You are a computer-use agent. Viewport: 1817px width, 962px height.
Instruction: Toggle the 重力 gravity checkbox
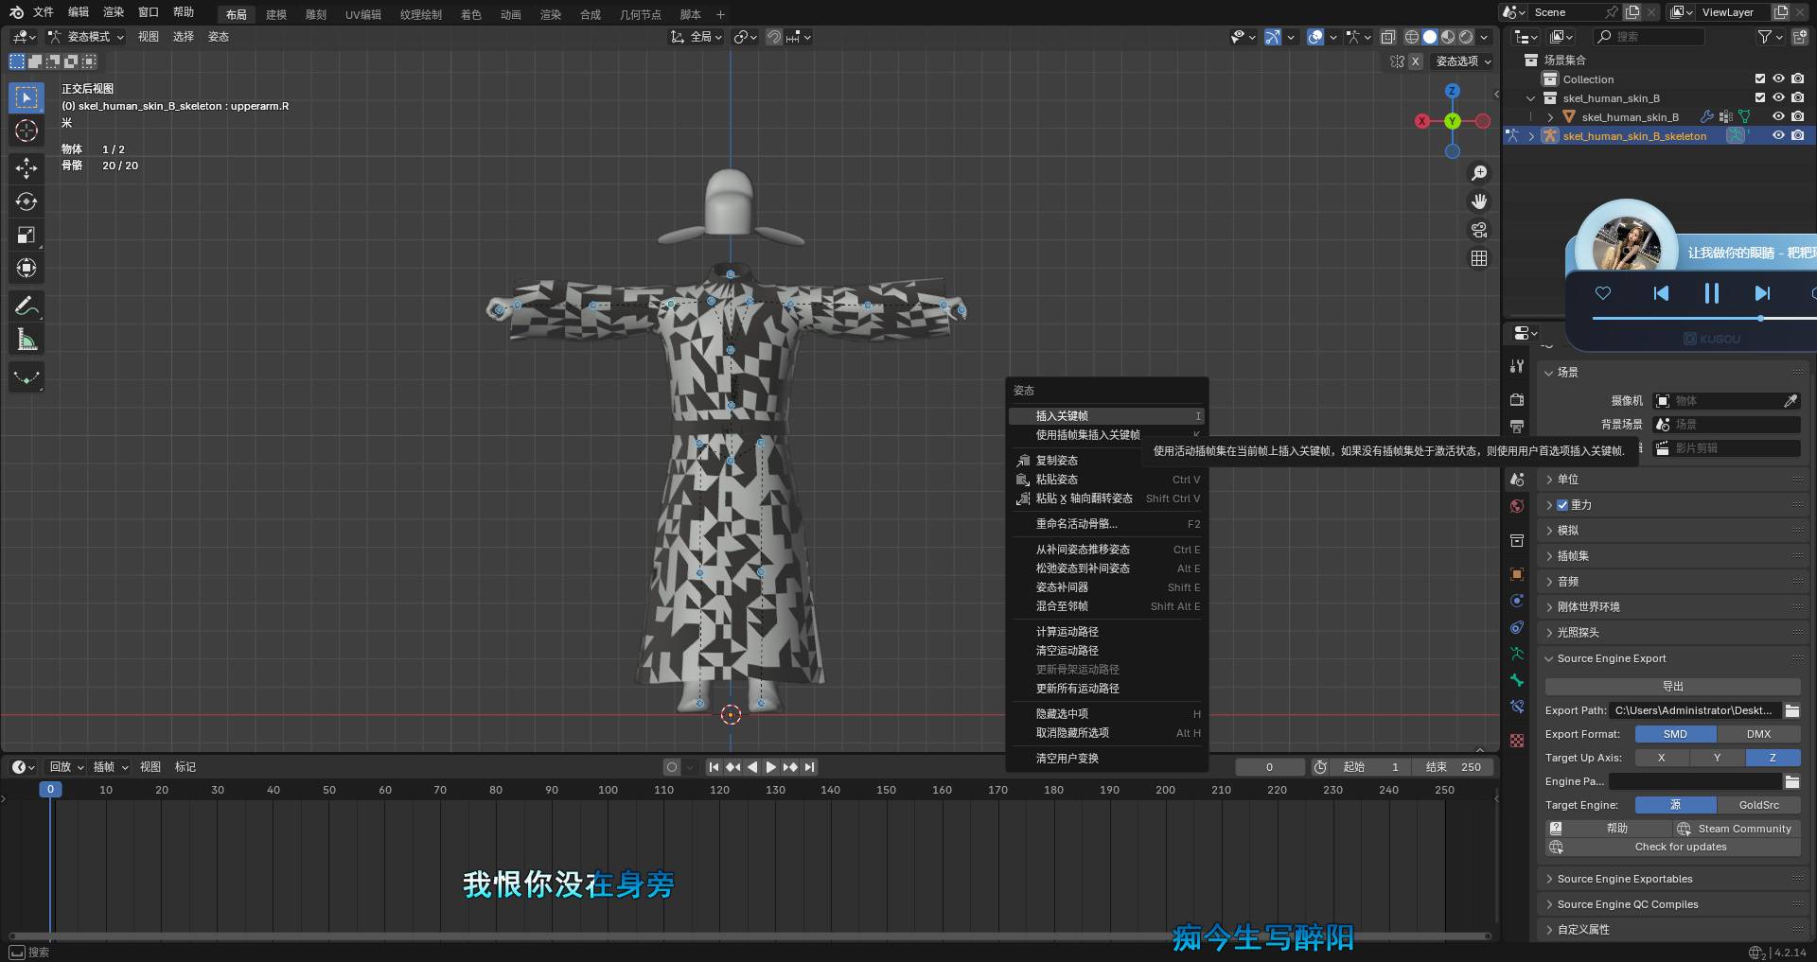tap(1562, 505)
